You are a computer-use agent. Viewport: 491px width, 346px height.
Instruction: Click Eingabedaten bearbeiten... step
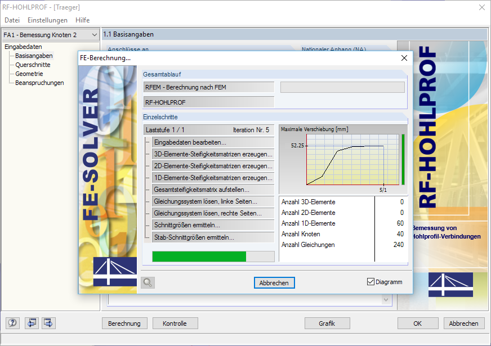click(x=213, y=142)
